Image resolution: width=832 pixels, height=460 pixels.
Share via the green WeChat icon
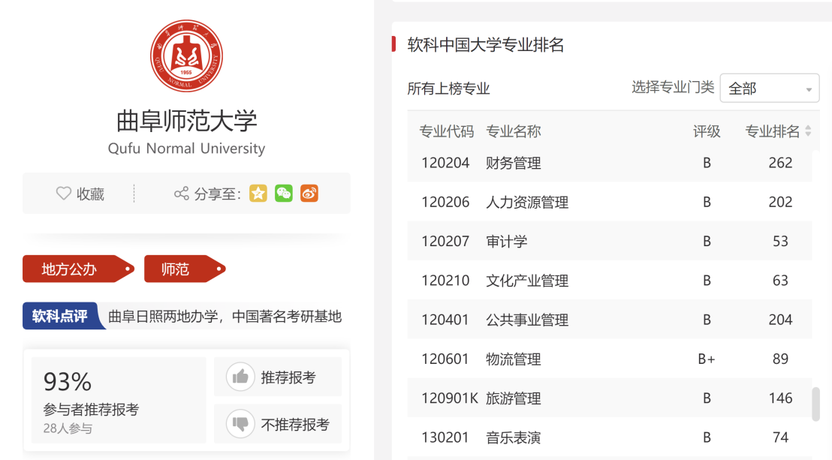(x=284, y=193)
